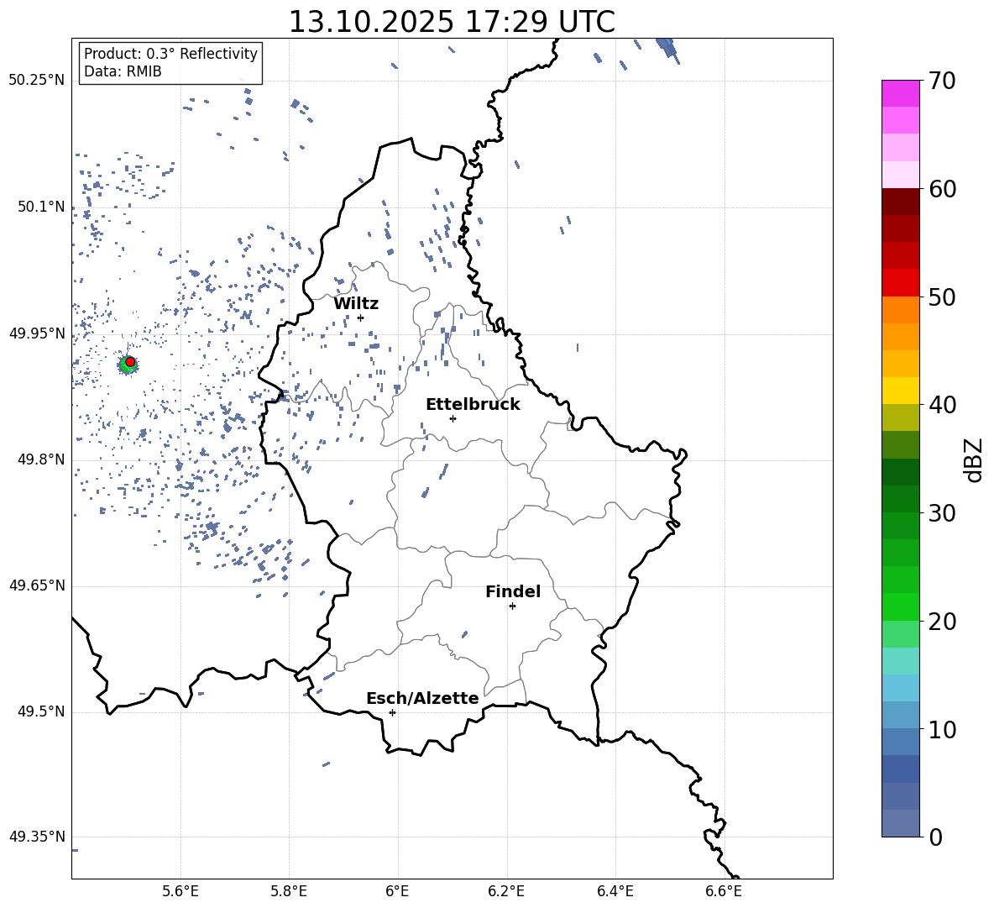Click the yellow 40 dBZ colorbar segment
The image size is (994, 908).
point(901,391)
